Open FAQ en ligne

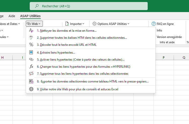163,24
